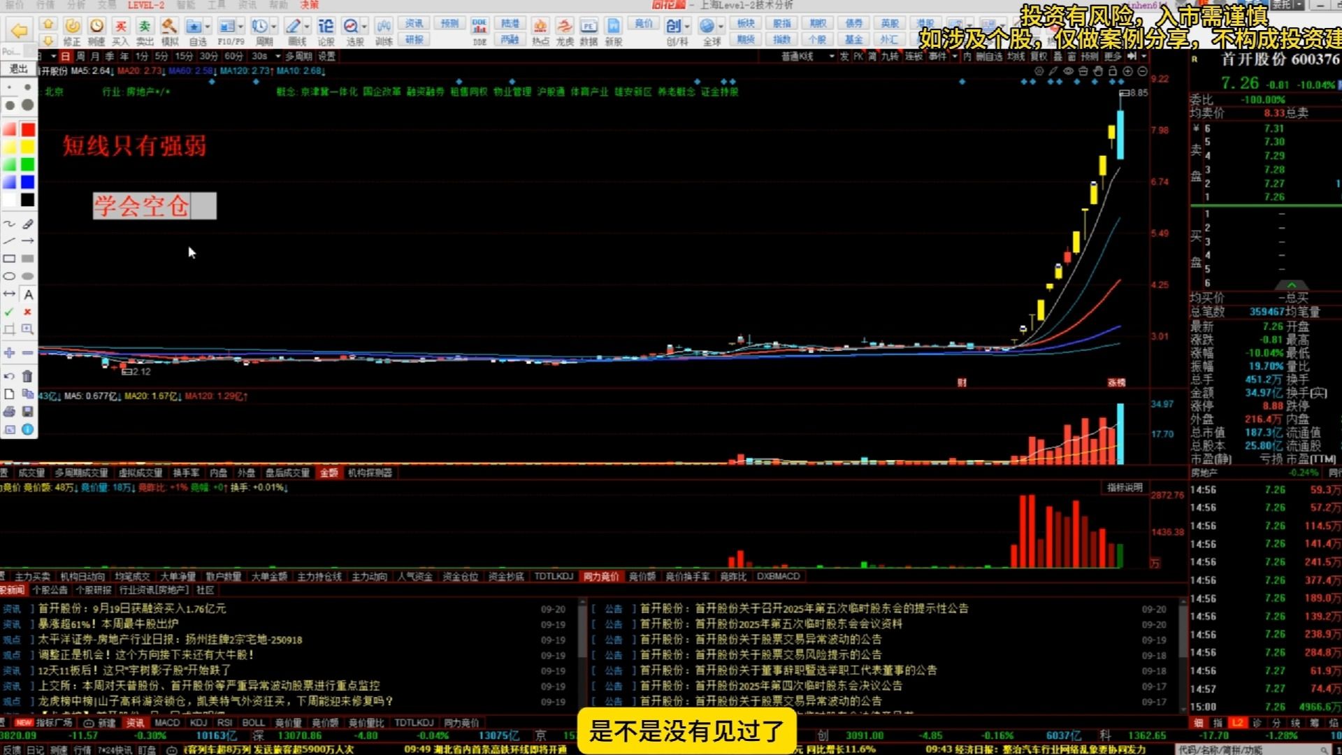Image resolution: width=1342 pixels, height=755 pixels.
Task: Toggle the 均线 moving average display
Action: click(x=1016, y=57)
